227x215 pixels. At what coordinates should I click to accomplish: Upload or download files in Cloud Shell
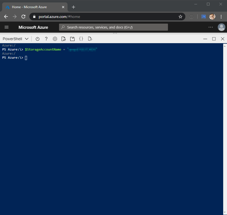click(63, 39)
